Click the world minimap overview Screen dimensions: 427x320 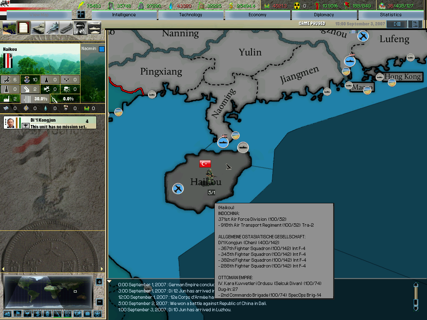click(x=48, y=291)
